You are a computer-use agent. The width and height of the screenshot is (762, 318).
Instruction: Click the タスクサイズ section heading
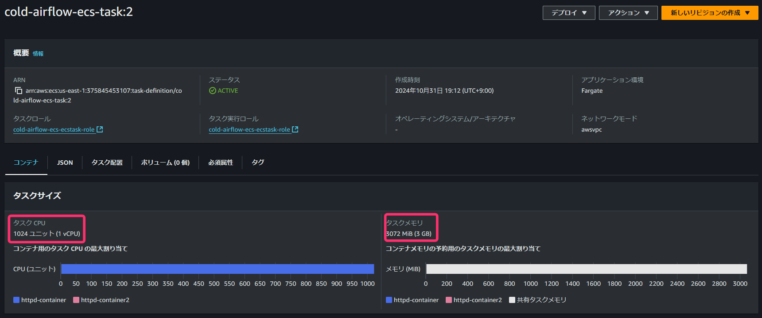37,196
